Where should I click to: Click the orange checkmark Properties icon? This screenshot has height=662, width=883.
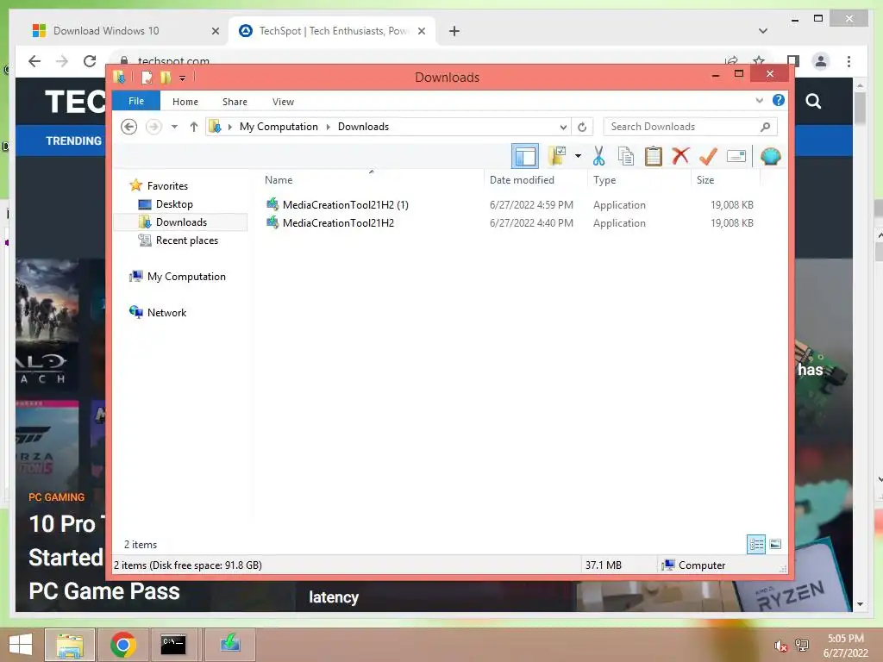click(x=709, y=156)
